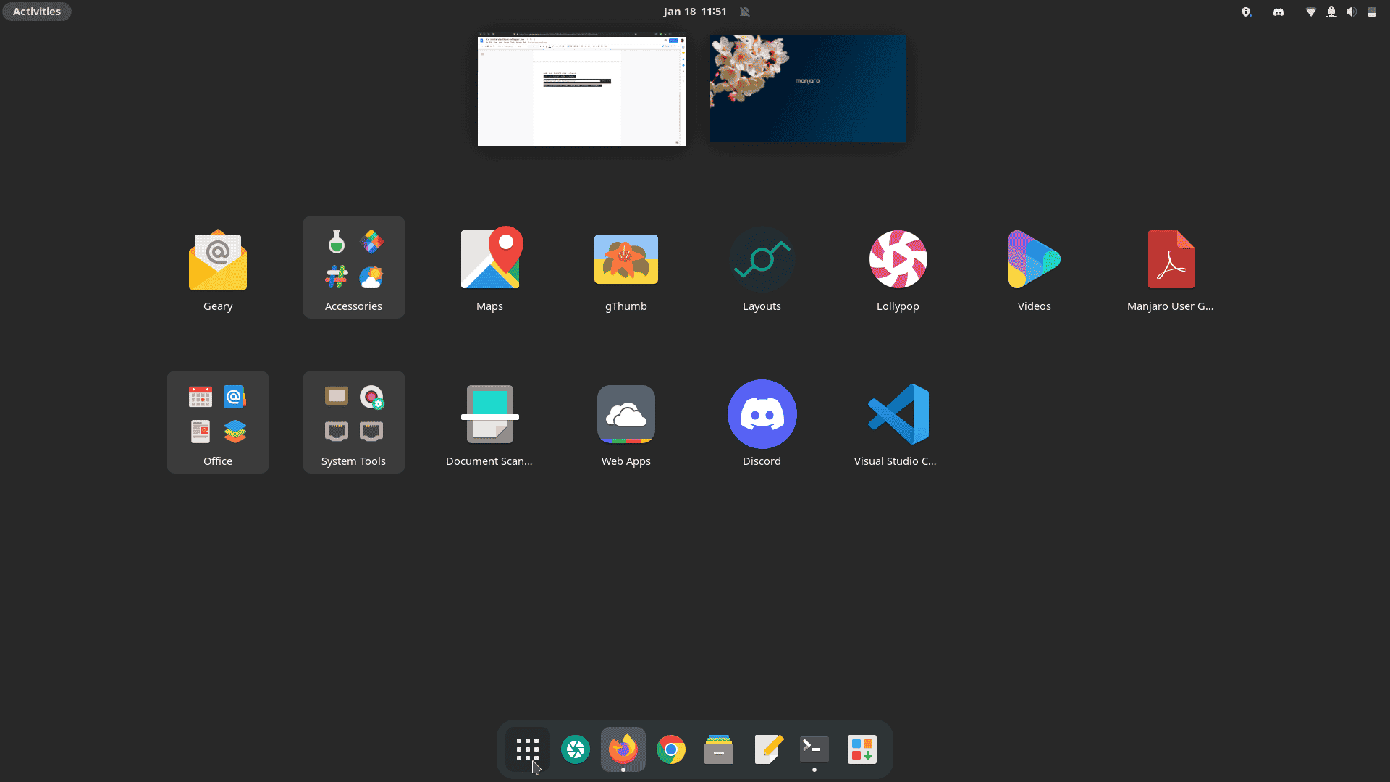Open Terminal from the dock
The height and width of the screenshot is (782, 1390).
(814, 749)
